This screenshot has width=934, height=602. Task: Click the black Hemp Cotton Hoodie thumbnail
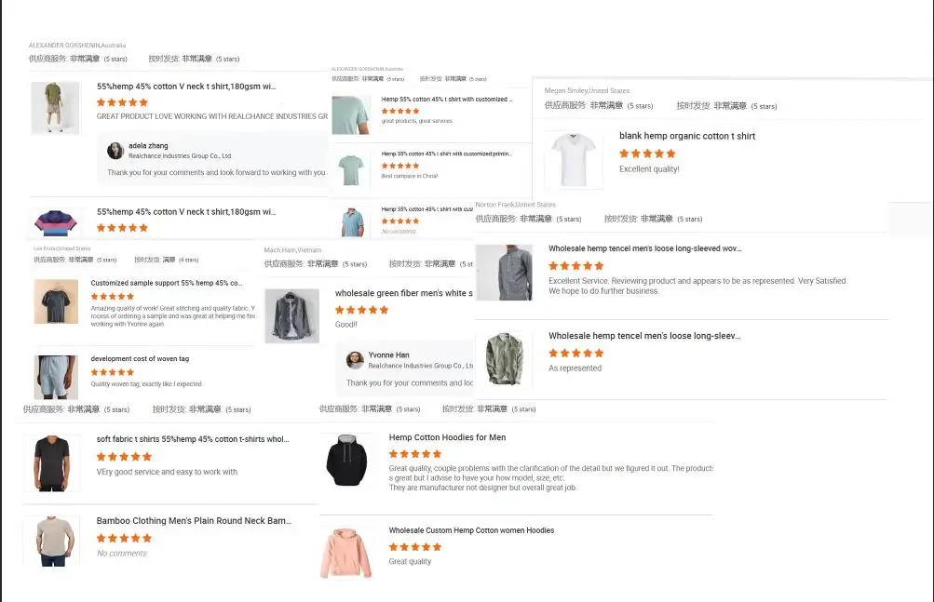(x=346, y=460)
